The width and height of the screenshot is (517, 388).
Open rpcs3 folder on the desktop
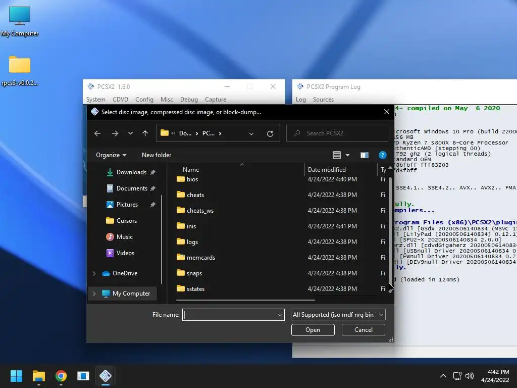(x=20, y=71)
